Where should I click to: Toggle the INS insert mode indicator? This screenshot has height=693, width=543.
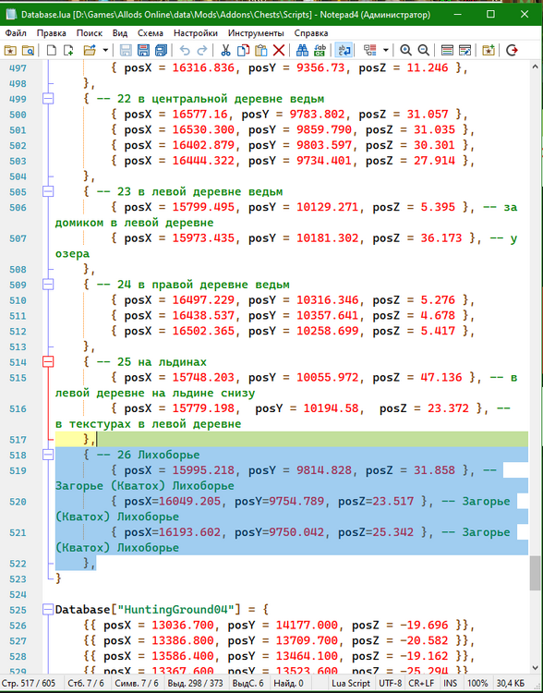(x=451, y=683)
